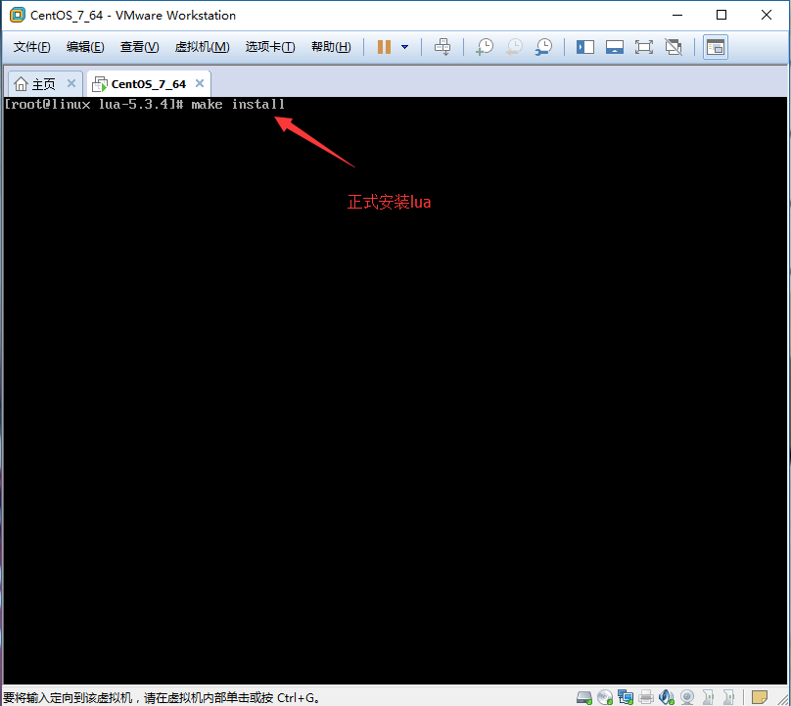Click the network adapter status icon
The height and width of the screenshot is (706, 791).
[x=626, y=697]
